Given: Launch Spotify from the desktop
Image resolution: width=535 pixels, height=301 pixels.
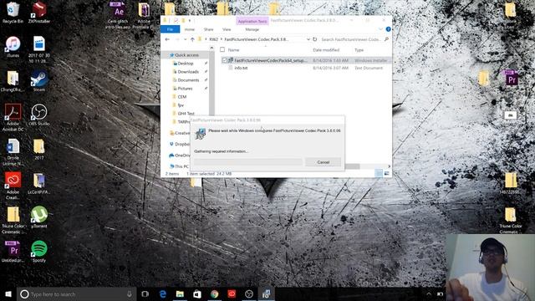Looking at the screenshot, I should (x=39, y=252).
